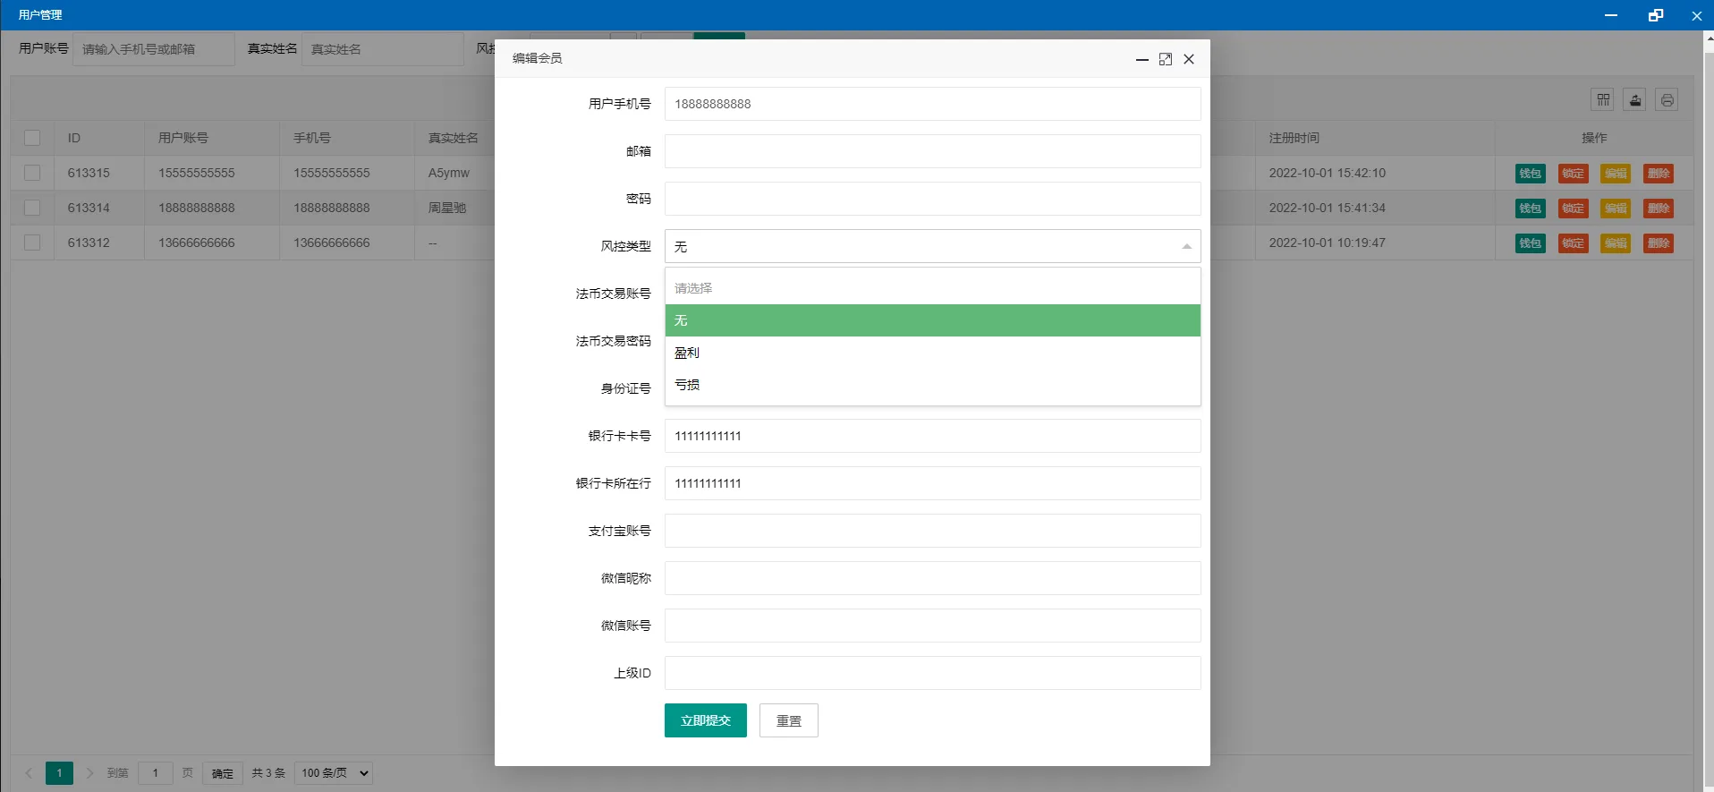
Task: Click 编辑 for user 613315
Action: 1616,174
